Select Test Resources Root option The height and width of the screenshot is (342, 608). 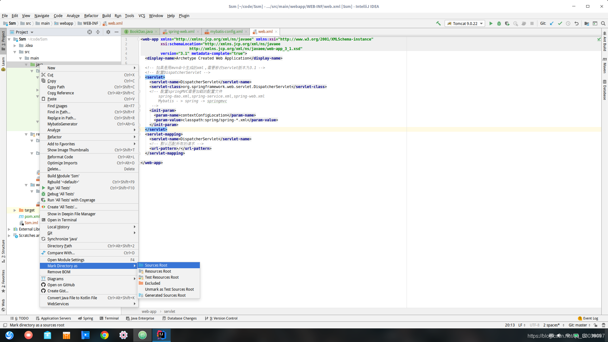(169, 277)
